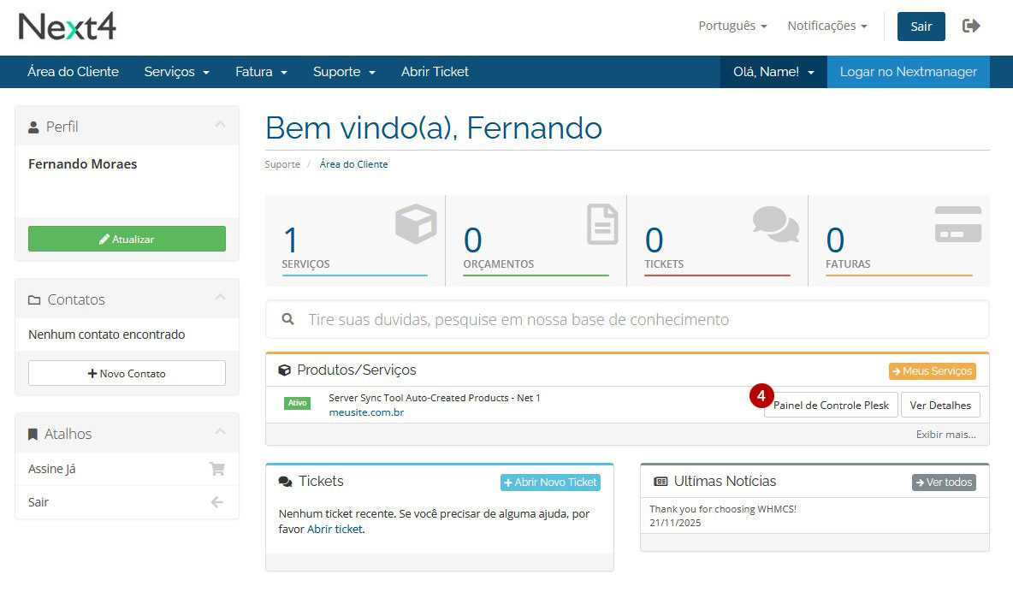Collapse the Atalhos panel chevron
This screenshot has width=1013, height=616.
tap(220, 433)
